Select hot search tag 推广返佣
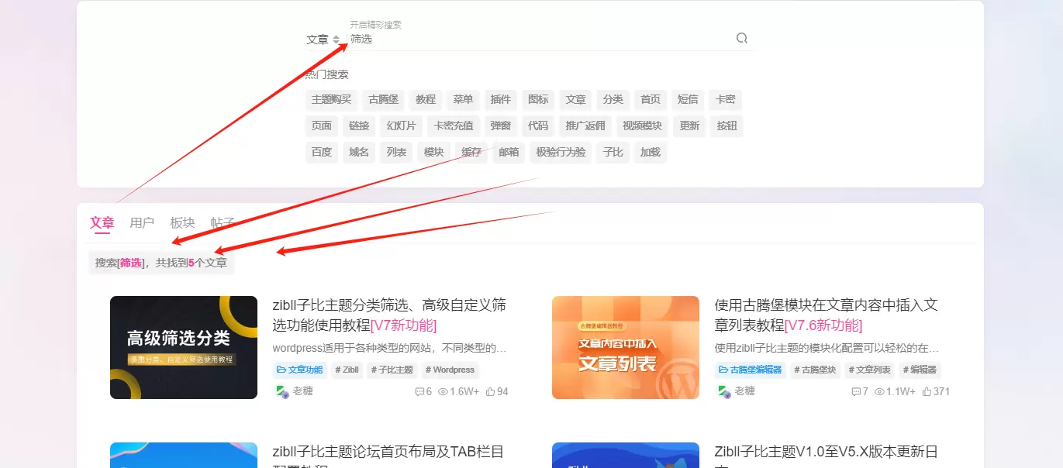1063x468 pixels. click(585, 126)
